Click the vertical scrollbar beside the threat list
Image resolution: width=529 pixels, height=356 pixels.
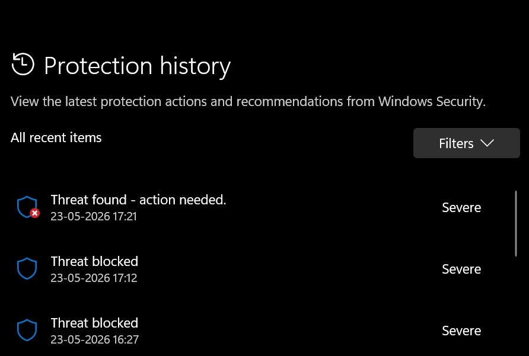(x=516, y=223)
